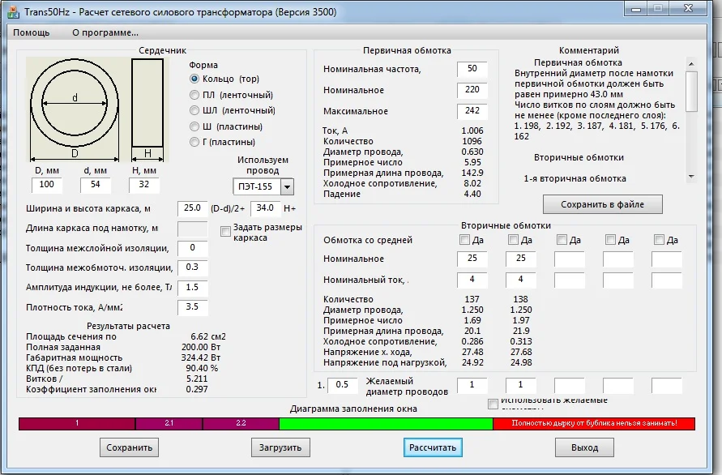
Task: Toggle the Использовать желаемые checkbox
Action: click(x=493, y=404)
